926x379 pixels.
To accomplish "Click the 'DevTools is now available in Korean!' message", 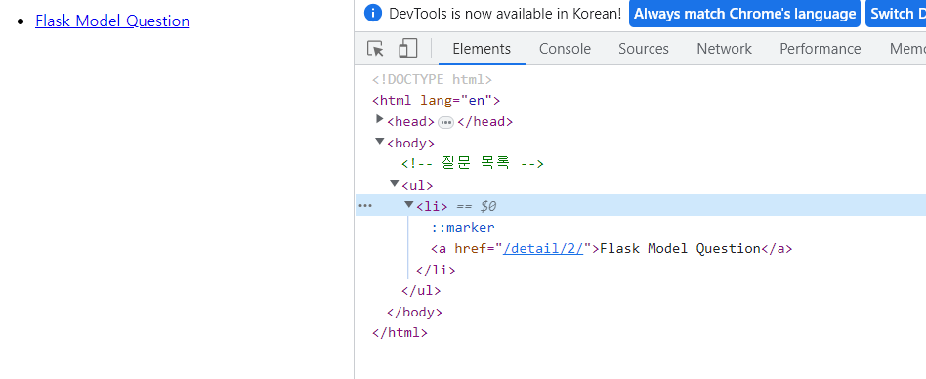I will pyautogui.click(x=505, y=14).
